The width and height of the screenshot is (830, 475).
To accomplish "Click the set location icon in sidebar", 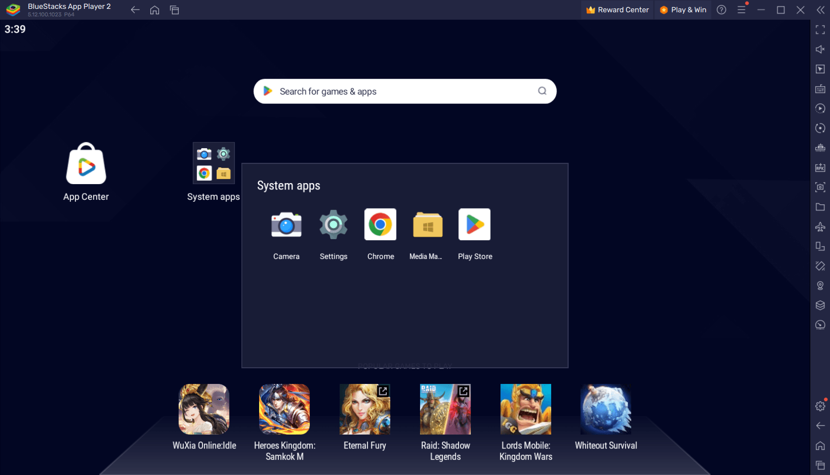I will tap(820, 285).
